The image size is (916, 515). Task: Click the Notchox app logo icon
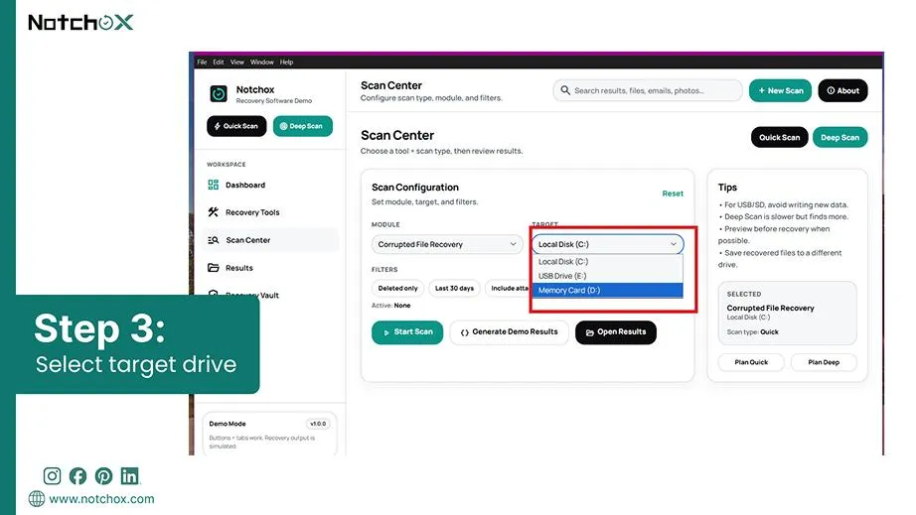coord(218,93)
